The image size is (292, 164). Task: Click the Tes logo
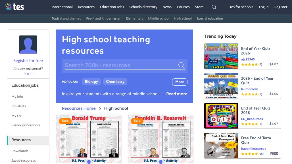pos(14,7)
